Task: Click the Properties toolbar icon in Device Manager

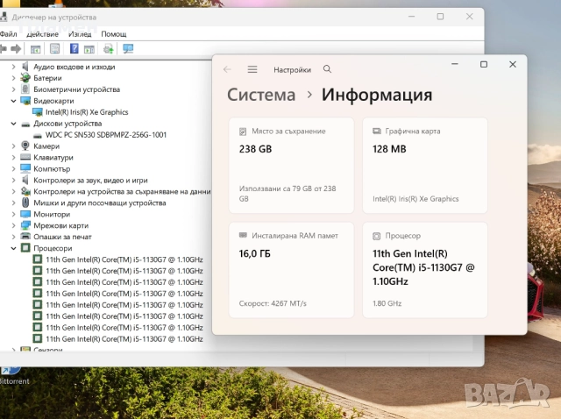Action: pos(54,49)
